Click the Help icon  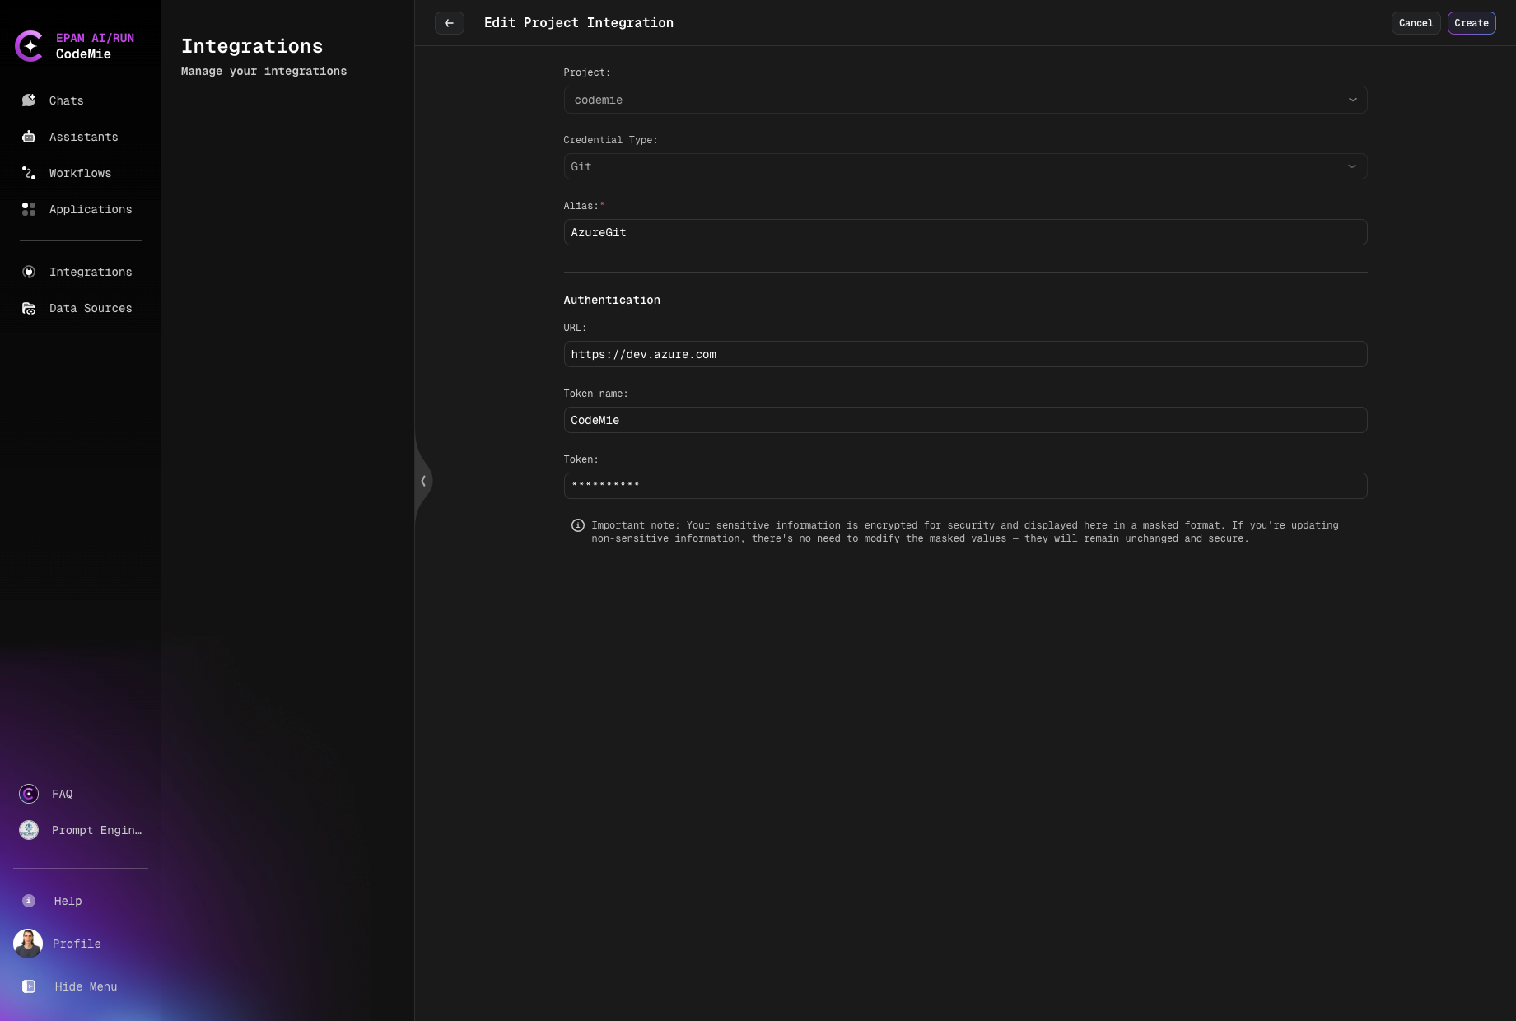click(x=28, y=901)
